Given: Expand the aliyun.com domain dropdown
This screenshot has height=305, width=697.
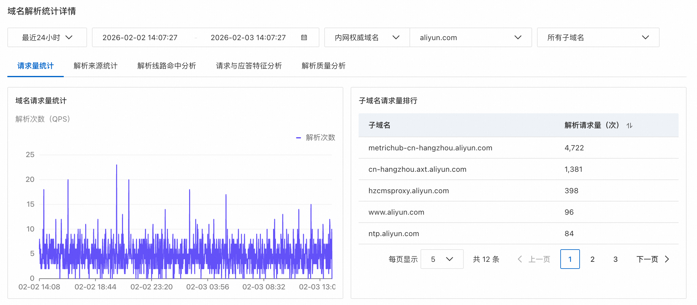Looking at the screenshot, I should tap(470, 37).
